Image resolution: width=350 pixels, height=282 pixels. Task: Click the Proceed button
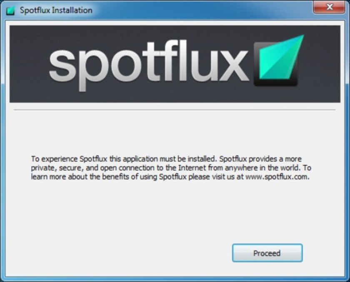click(x=267, y=253)
